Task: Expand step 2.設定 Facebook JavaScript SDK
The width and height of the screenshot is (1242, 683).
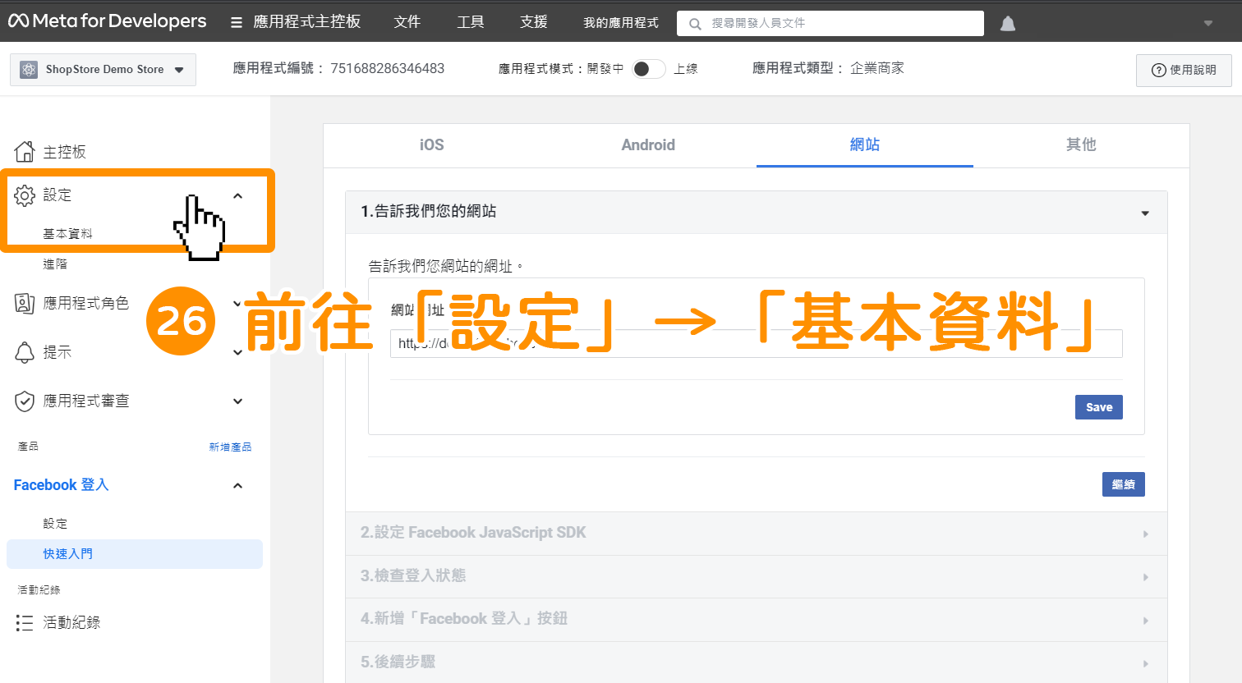Action: [757, 534]
